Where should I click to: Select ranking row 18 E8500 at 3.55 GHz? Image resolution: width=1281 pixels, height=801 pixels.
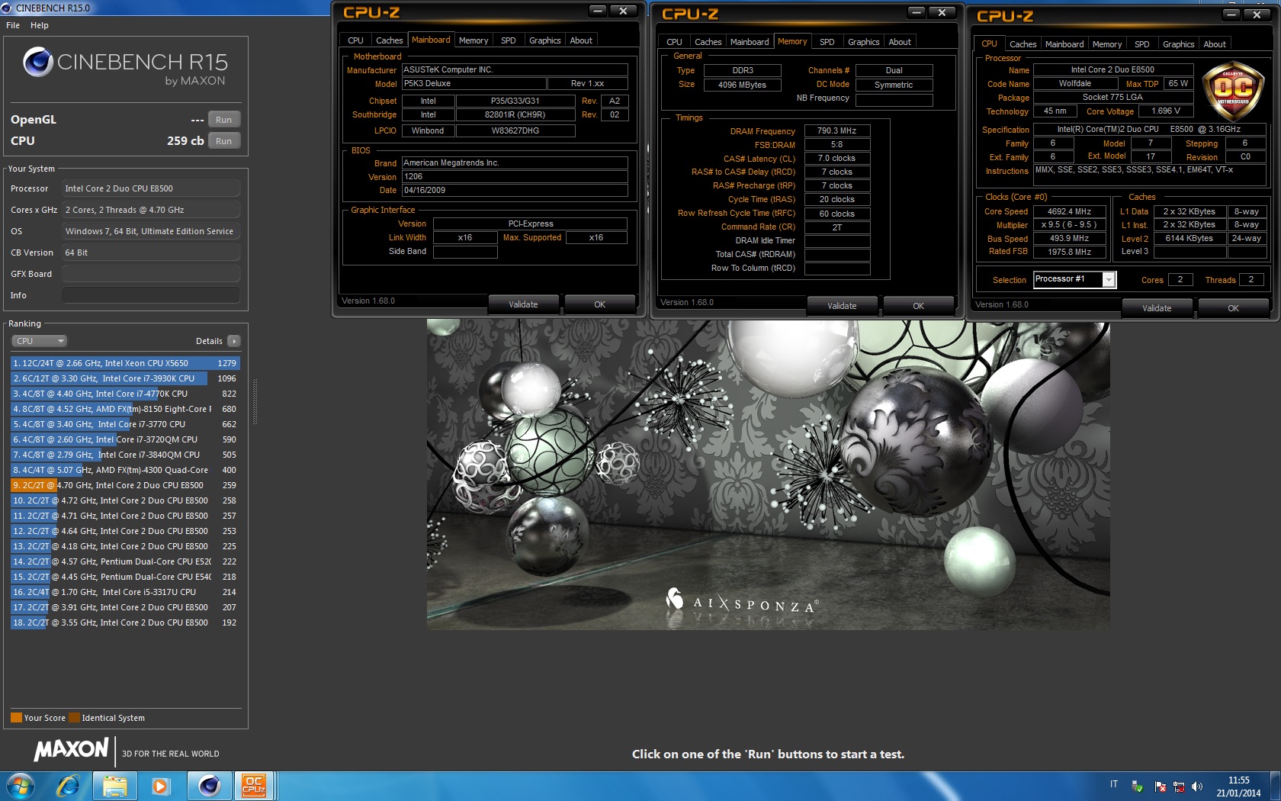(x=125, y=622)
